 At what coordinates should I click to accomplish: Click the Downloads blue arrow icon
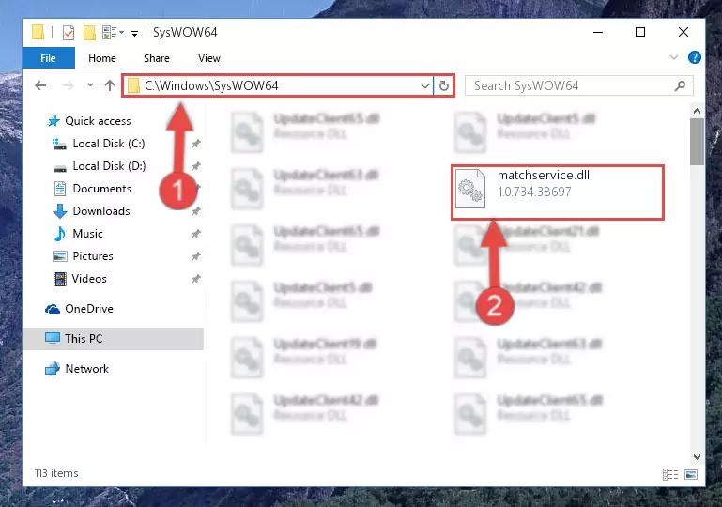click(x=59, y=211)
